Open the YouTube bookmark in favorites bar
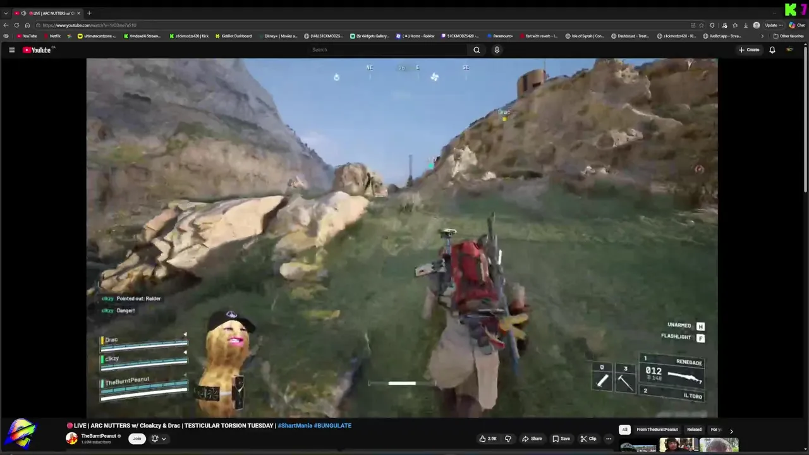Screen dimensions: 809x455 pyautogui.click(x=27, y=36)
